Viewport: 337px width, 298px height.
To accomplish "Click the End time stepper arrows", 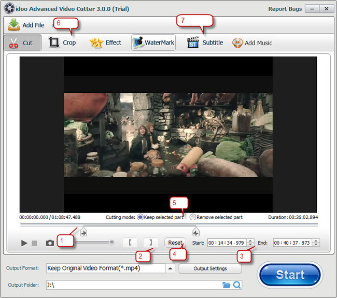I will point(316,243).
